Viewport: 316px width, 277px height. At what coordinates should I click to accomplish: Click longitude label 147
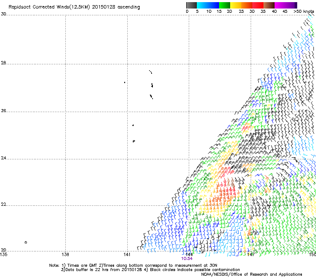point(251,255)
